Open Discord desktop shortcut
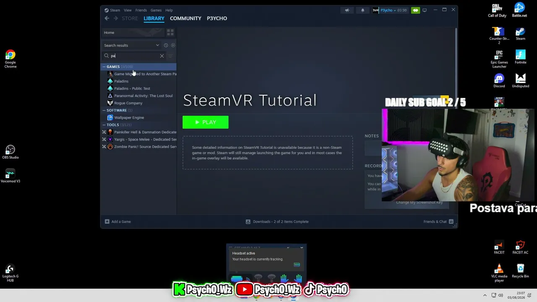The image size is (537, 302). [499, 81]
